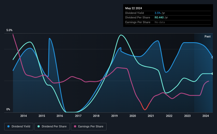Click the R0.440 dividend per share value
Screen dimensions: 217x134
point(159,18)
